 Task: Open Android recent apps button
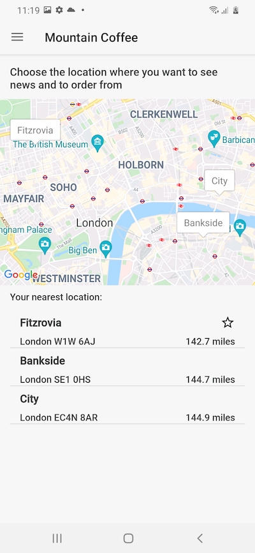[x=57, y=538]
